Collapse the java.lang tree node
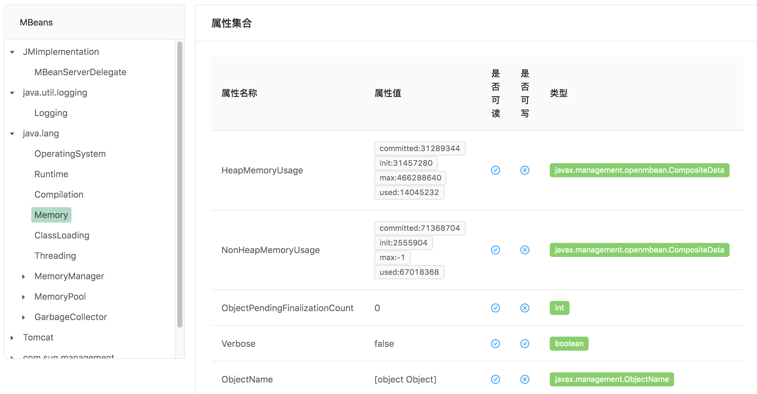The image size is (757, 394). tap(12, 133)
